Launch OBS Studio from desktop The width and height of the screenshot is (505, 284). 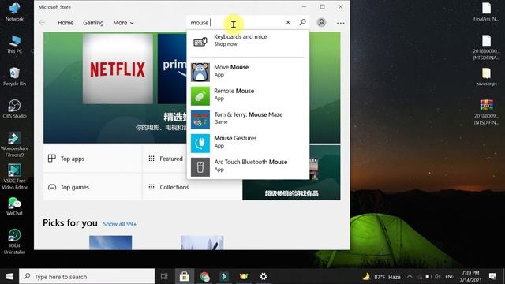pos(14,109)
